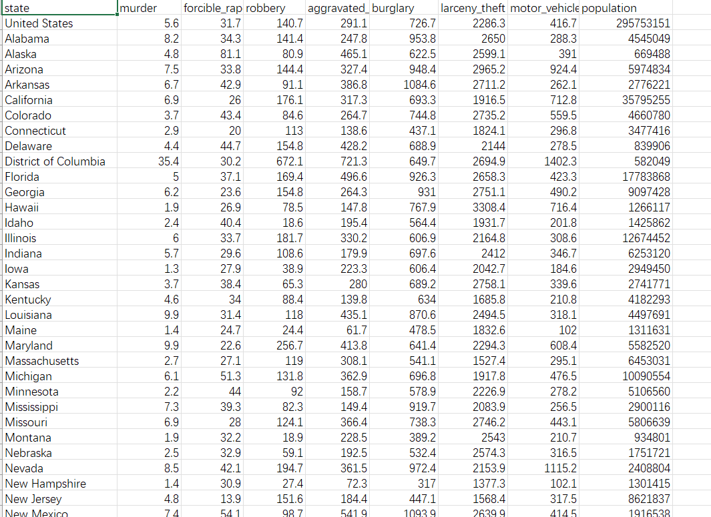Select District of Columbia robbery value 672.1
Screen dimensions: 711x517
coord(274,161)
